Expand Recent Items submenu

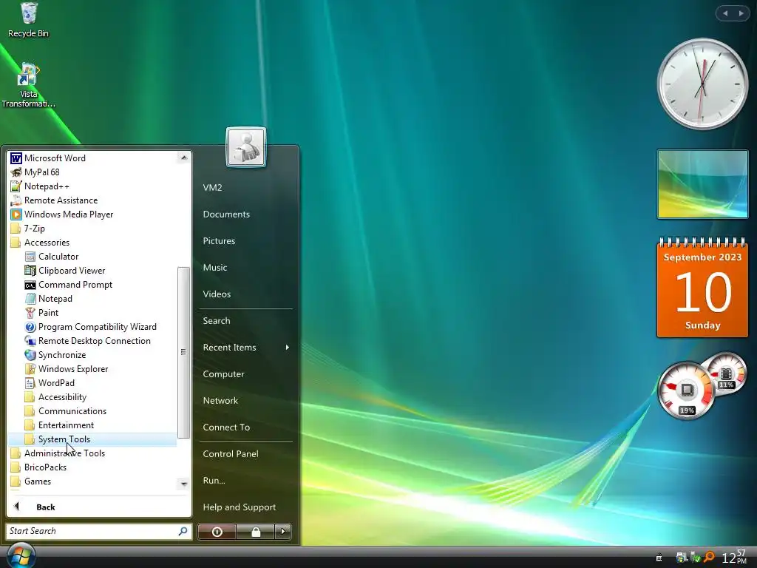tap(245, 348)
